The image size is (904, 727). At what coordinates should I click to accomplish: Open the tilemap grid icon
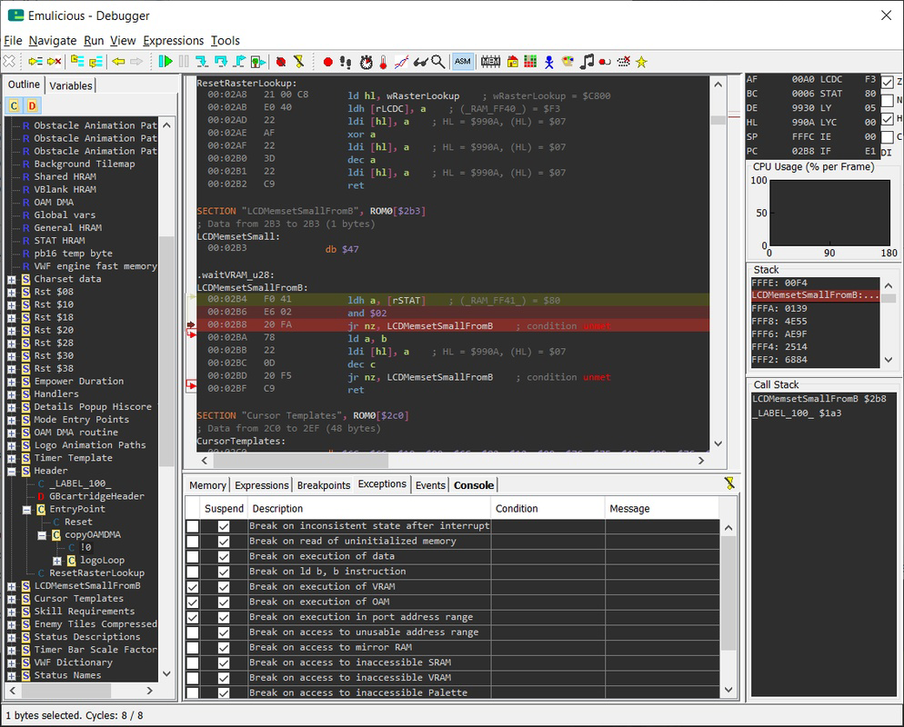pyautogui.click(x=530, y=62)
